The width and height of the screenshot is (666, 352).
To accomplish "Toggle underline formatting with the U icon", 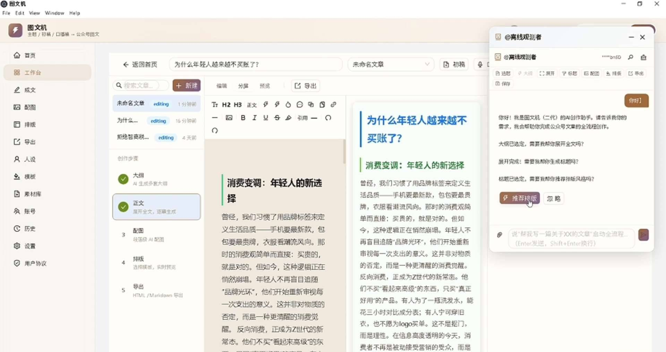I will (266, 118).
